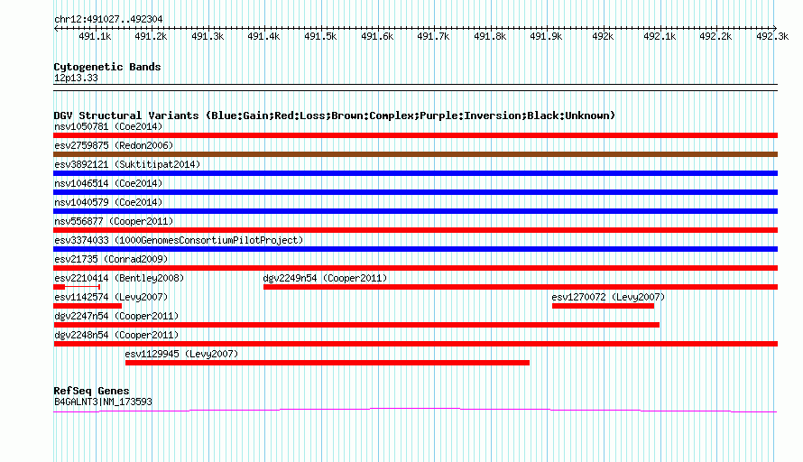Click the 491.5k ruler tick label
The image size is (803, 462).
[x=320, y=36]
